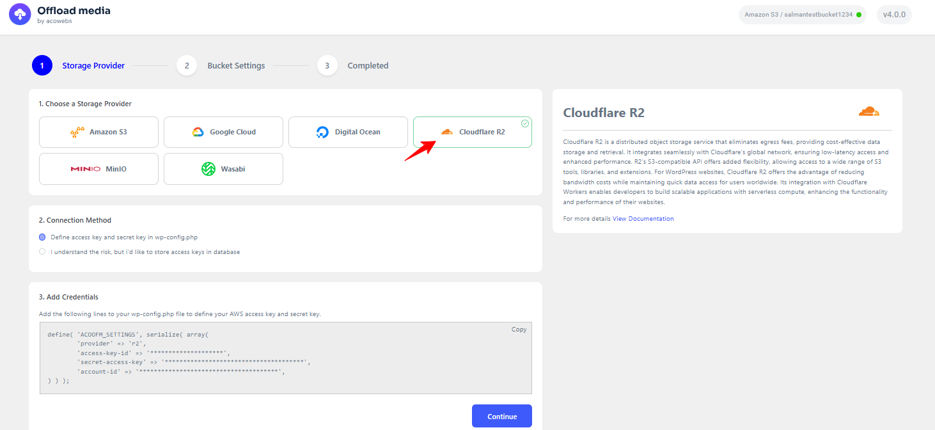Screen dimensions: 935x430
Task: Open the View Documentation link
Action: [x=643, y=219]
